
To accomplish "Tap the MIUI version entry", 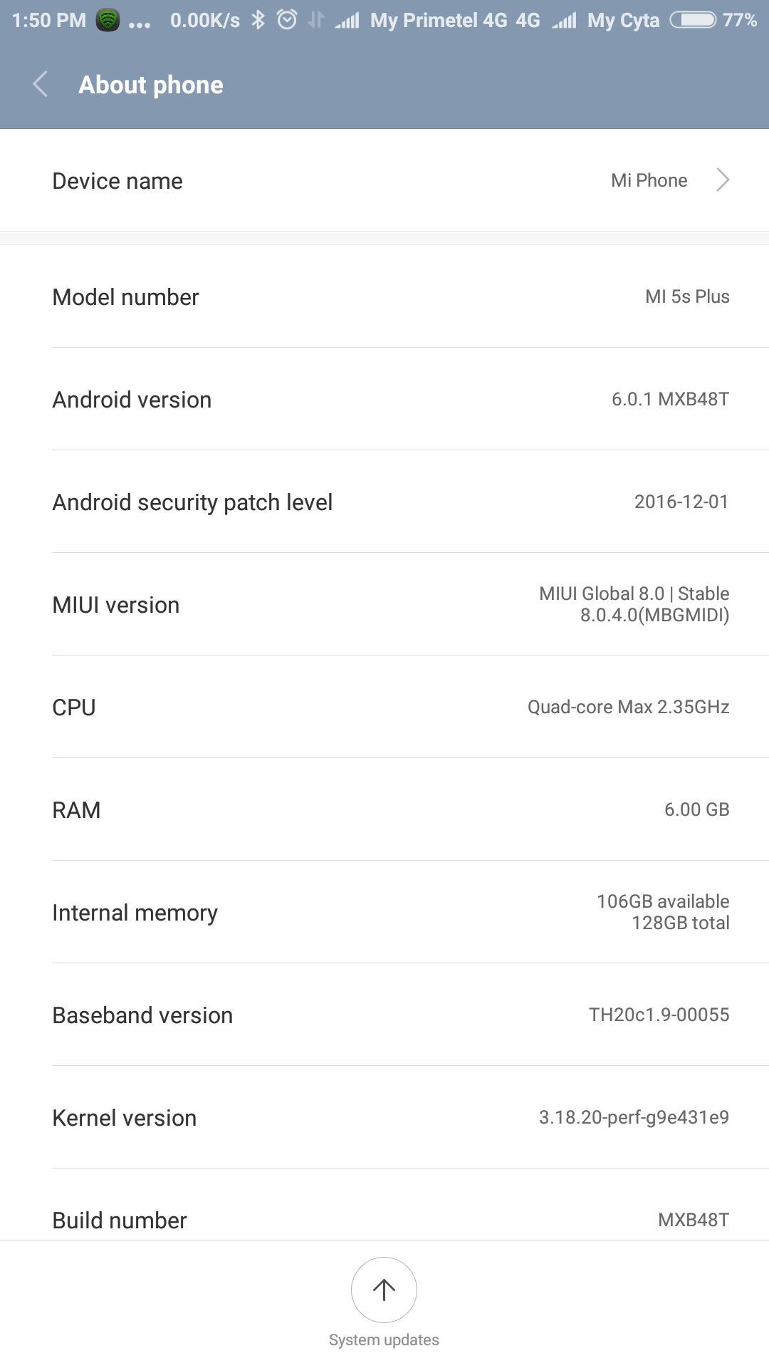I will [384, 604].
